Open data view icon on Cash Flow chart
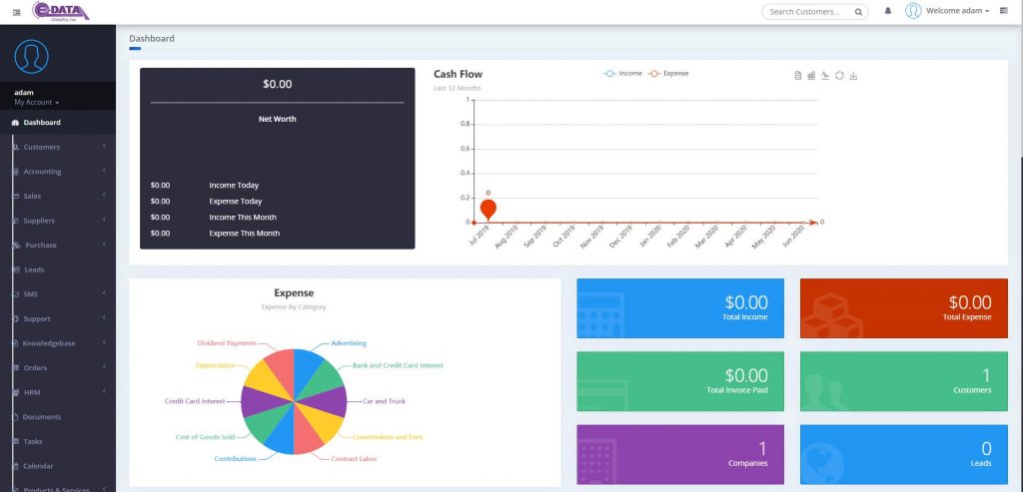 coord(798,76)
